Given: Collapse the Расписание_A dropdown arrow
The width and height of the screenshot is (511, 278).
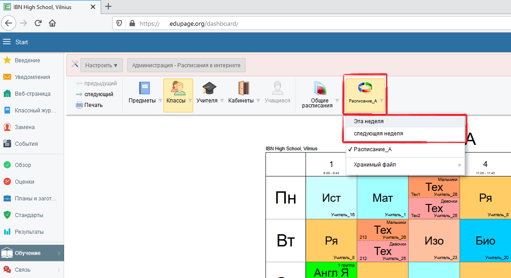Looking at the screenshot, I should (x=381, y=101).
